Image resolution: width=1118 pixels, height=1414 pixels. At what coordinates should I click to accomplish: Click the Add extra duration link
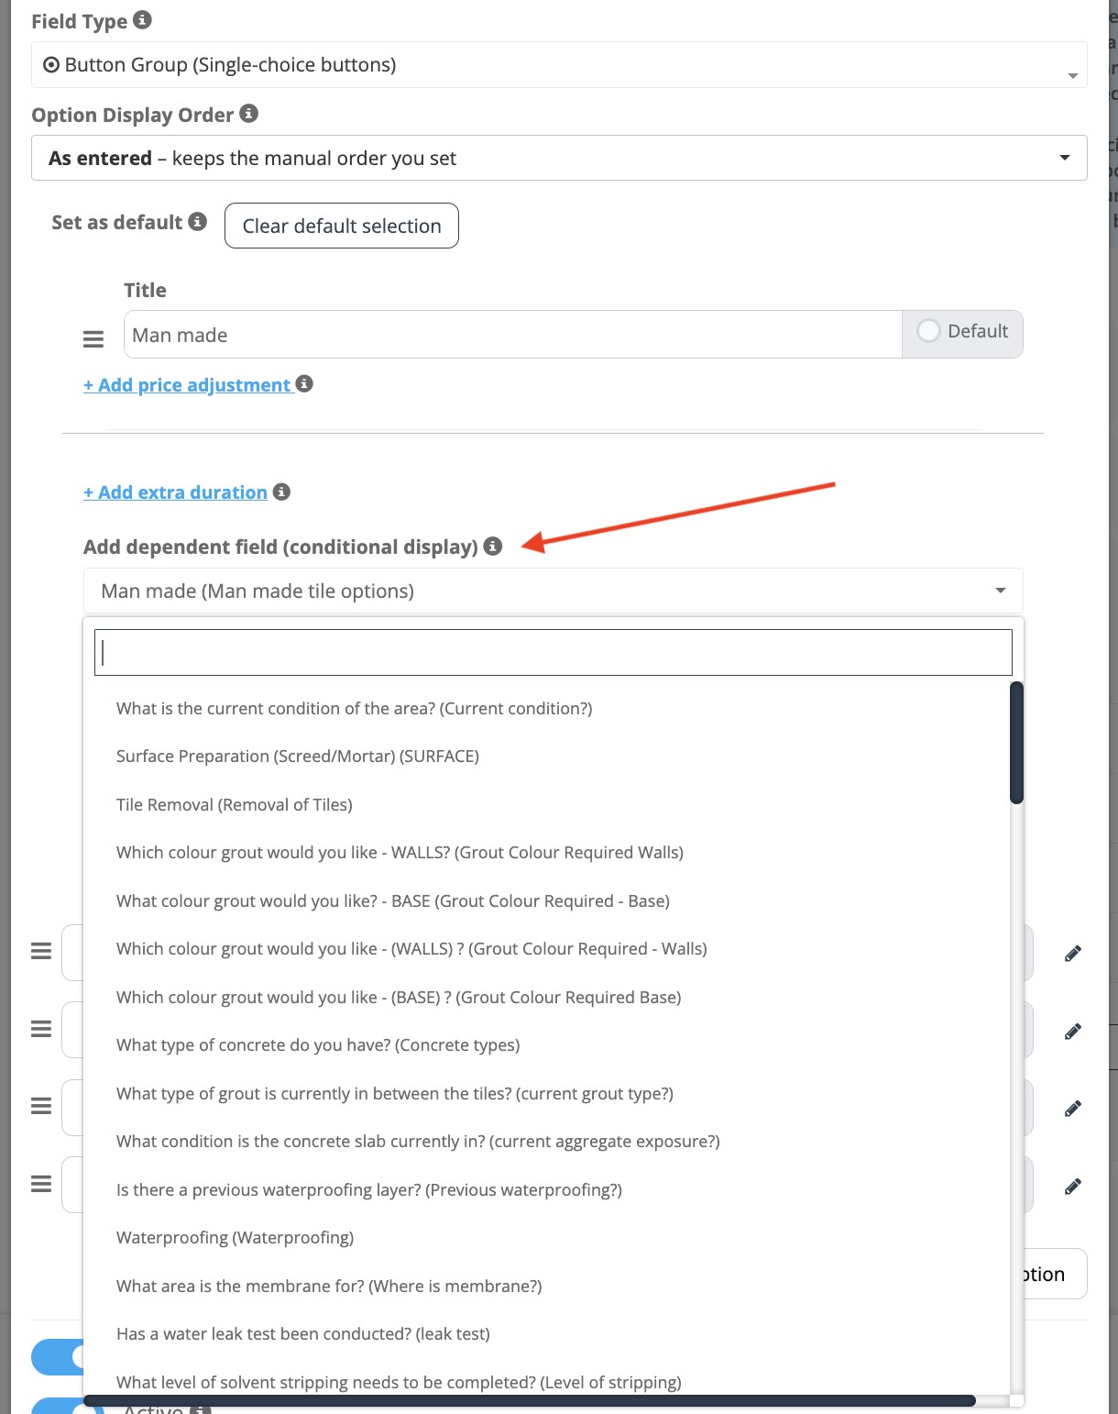click(x=175, y=492)
